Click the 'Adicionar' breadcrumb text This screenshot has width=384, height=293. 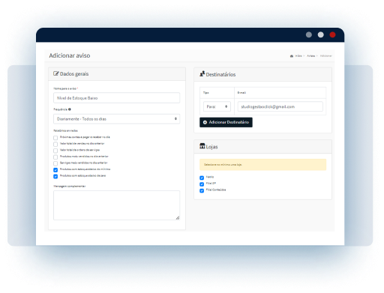326,56
